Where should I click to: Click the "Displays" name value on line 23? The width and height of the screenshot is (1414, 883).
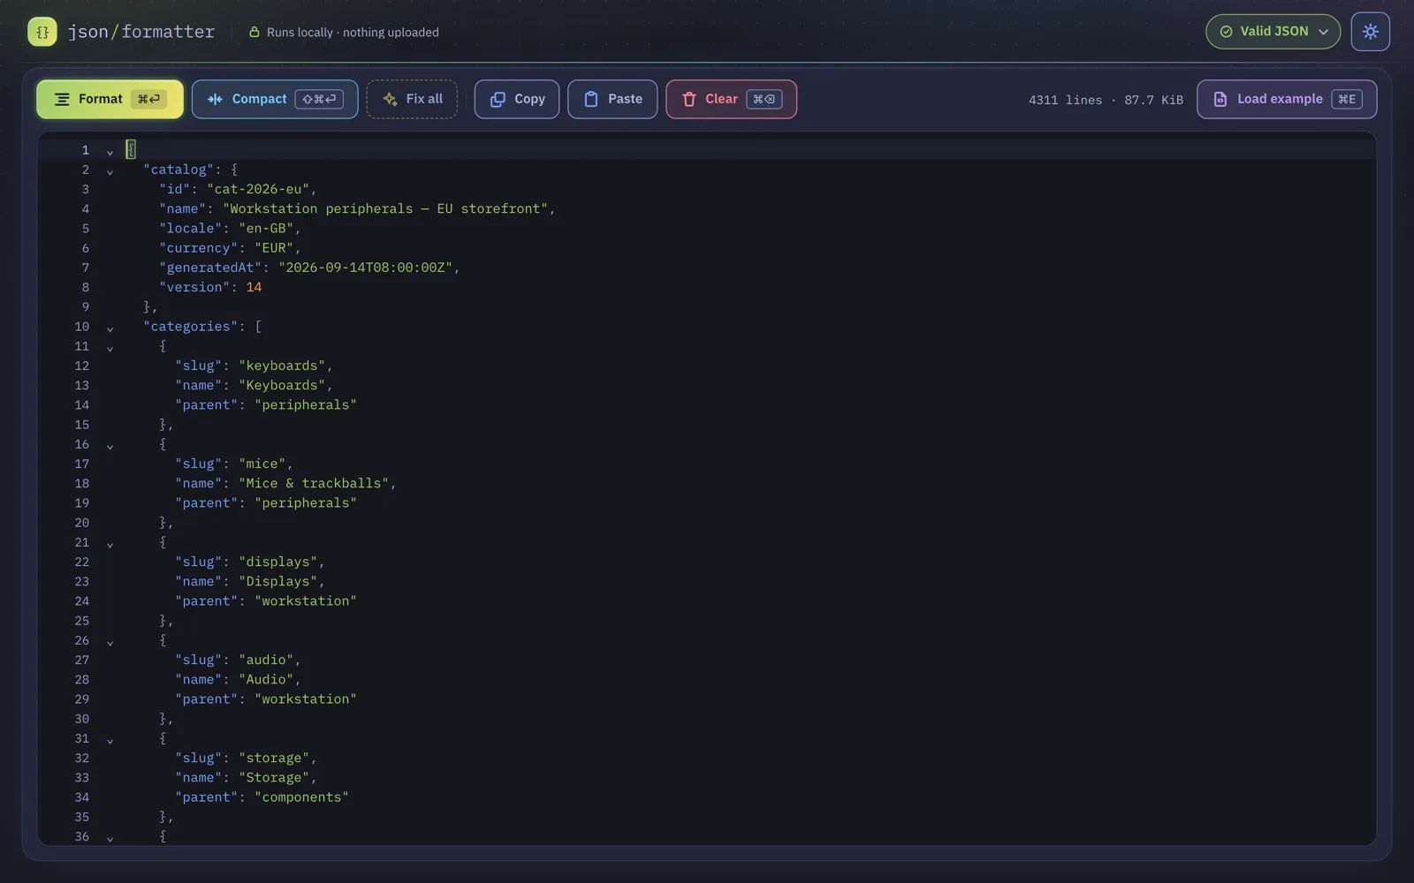pos(277,581)
